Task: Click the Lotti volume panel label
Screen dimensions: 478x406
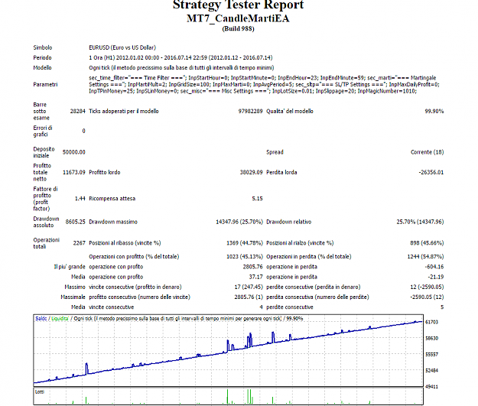Action: tap(40, 391)
